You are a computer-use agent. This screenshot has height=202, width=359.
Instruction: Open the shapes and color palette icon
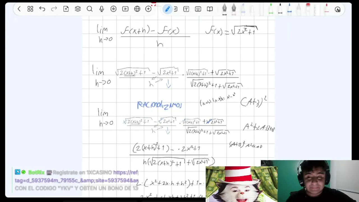338,9
